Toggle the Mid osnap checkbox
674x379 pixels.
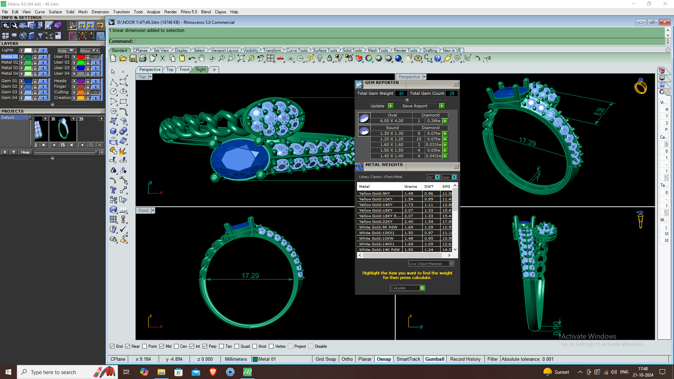click(161, 346)
